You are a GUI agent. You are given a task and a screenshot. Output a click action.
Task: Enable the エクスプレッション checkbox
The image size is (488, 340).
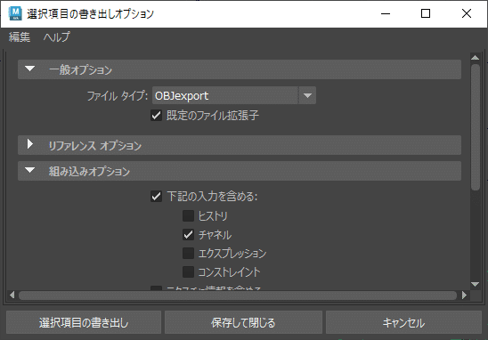[x=188, y=253]
